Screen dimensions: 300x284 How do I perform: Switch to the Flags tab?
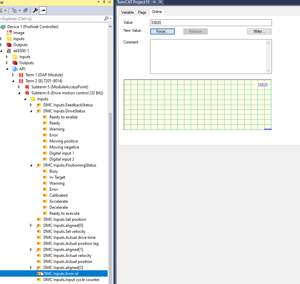[142, 12]
